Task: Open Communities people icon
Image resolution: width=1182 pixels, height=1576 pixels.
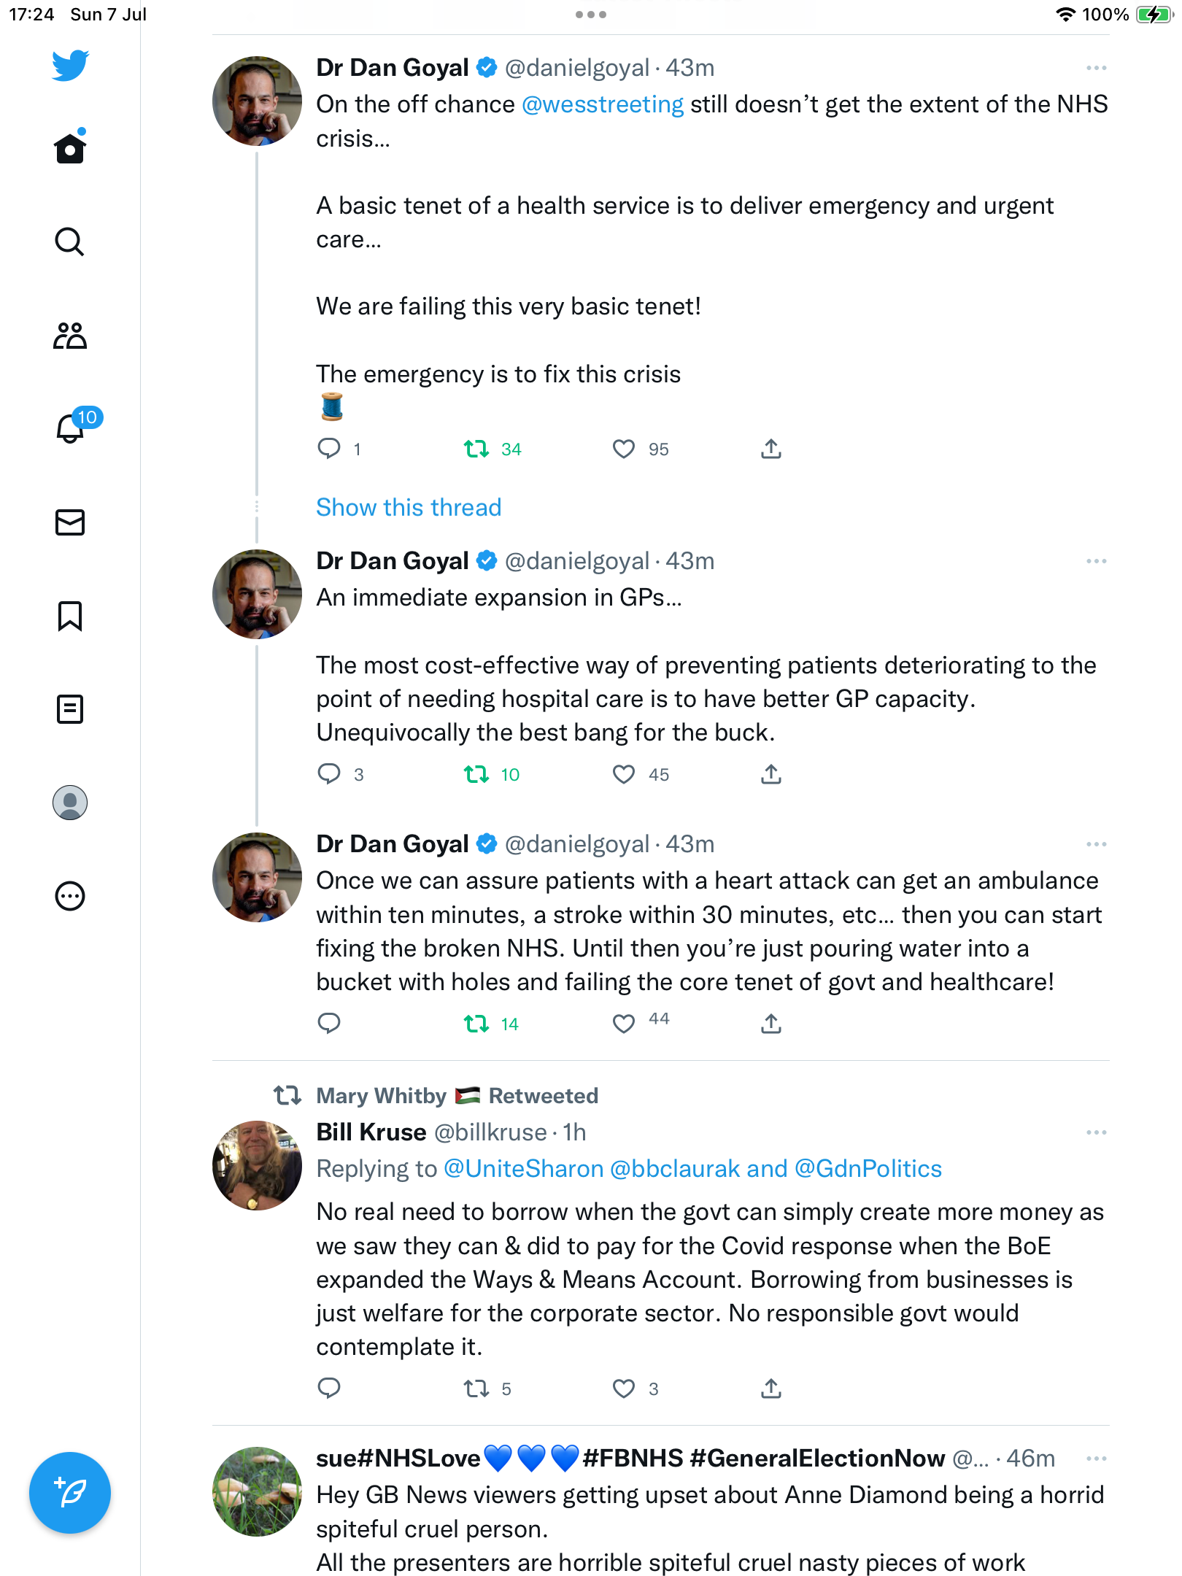Action: pyautogui.click(x=70, y=336)
